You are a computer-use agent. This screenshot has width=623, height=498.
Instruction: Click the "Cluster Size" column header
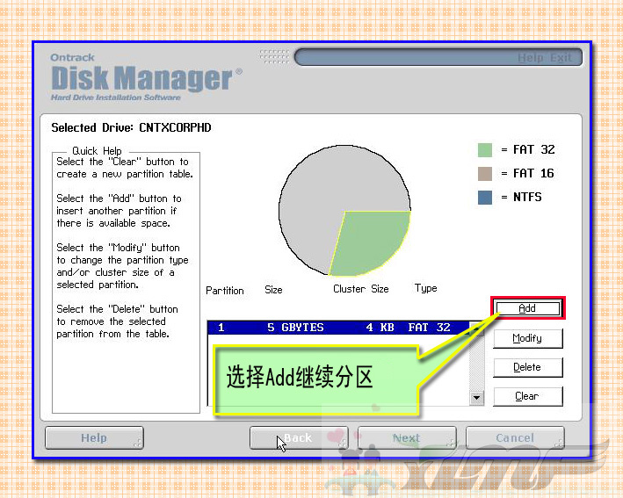tap(361, 289)
